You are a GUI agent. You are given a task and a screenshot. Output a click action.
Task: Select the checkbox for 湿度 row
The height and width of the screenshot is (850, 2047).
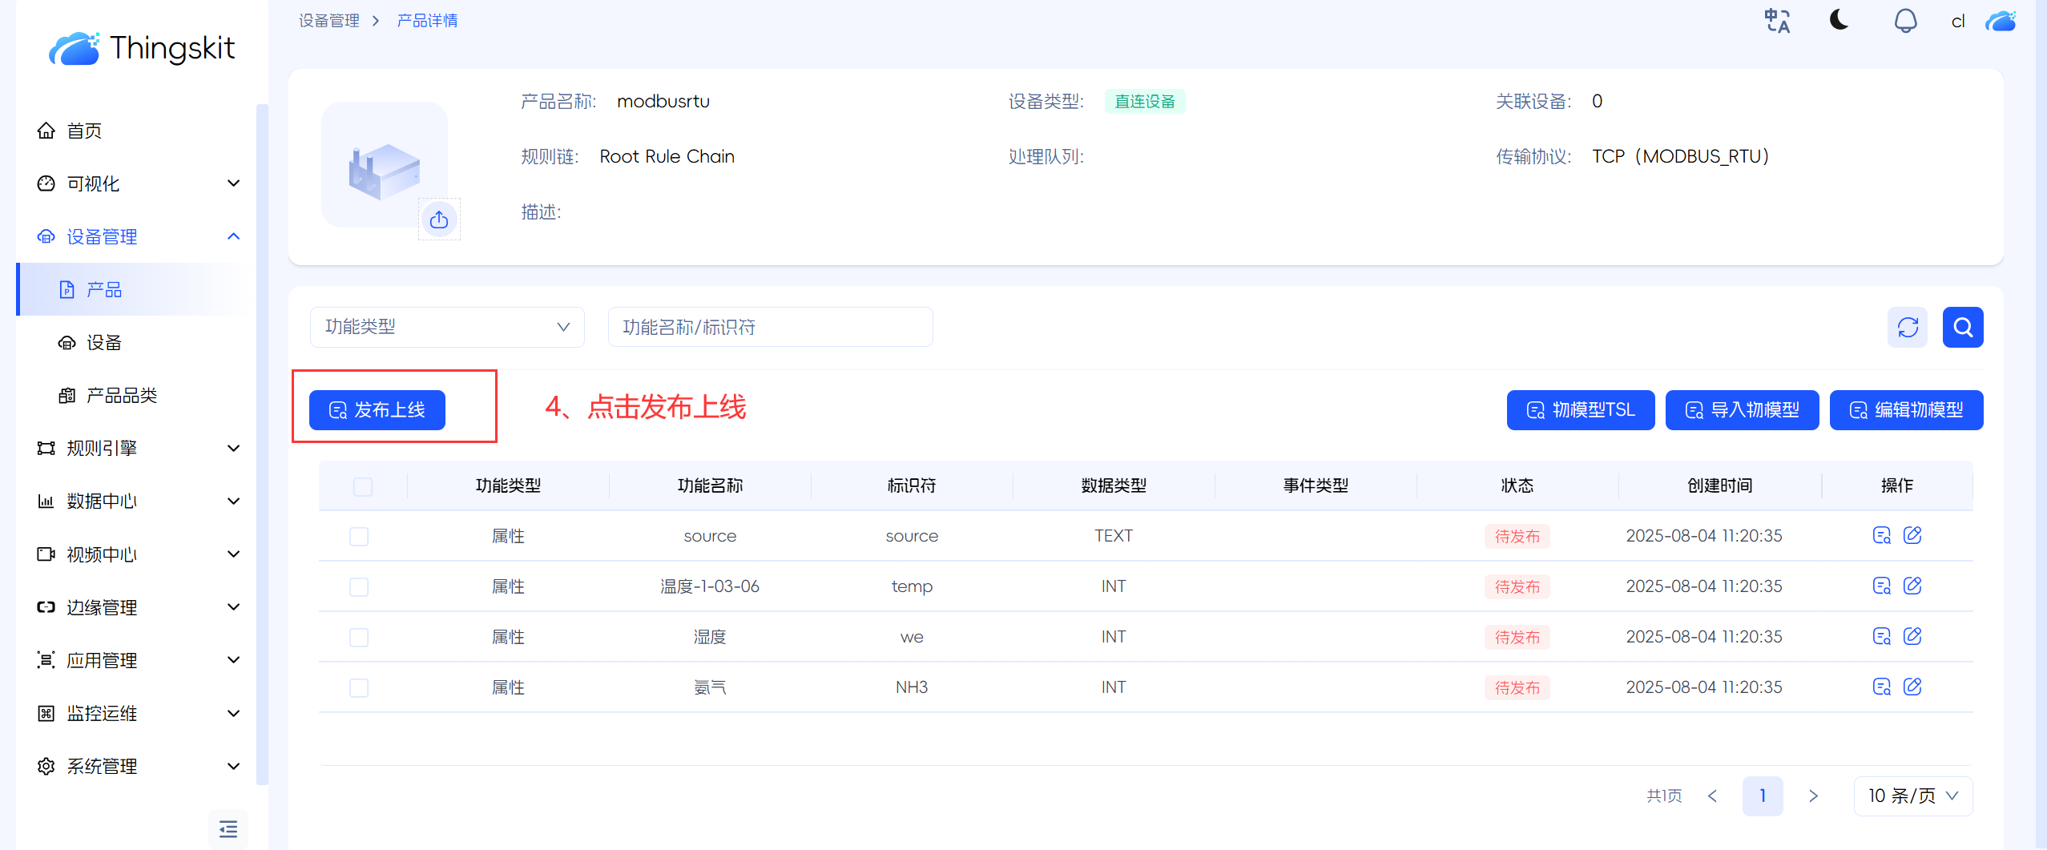(359, 637)
